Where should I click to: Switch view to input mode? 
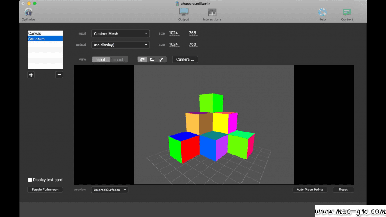click(101, 59)
